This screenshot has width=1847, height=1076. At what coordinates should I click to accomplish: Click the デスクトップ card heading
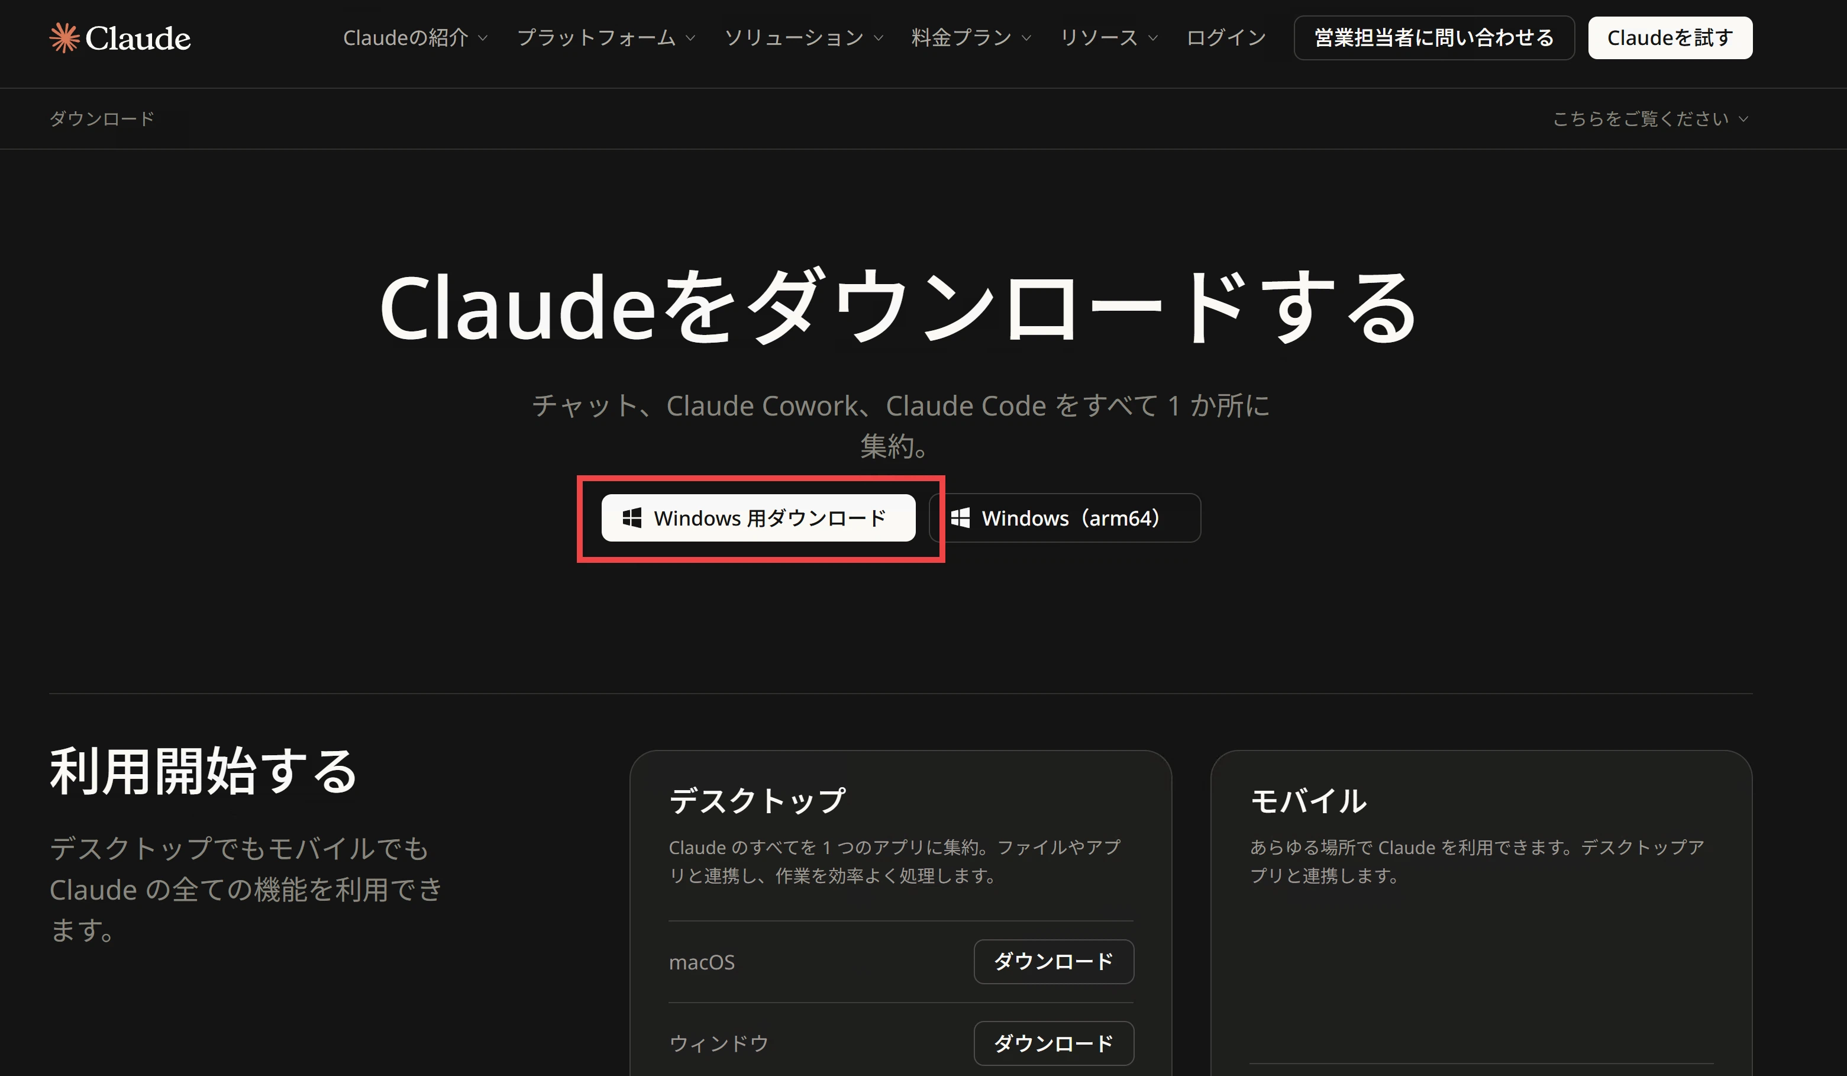coord(757,800)
